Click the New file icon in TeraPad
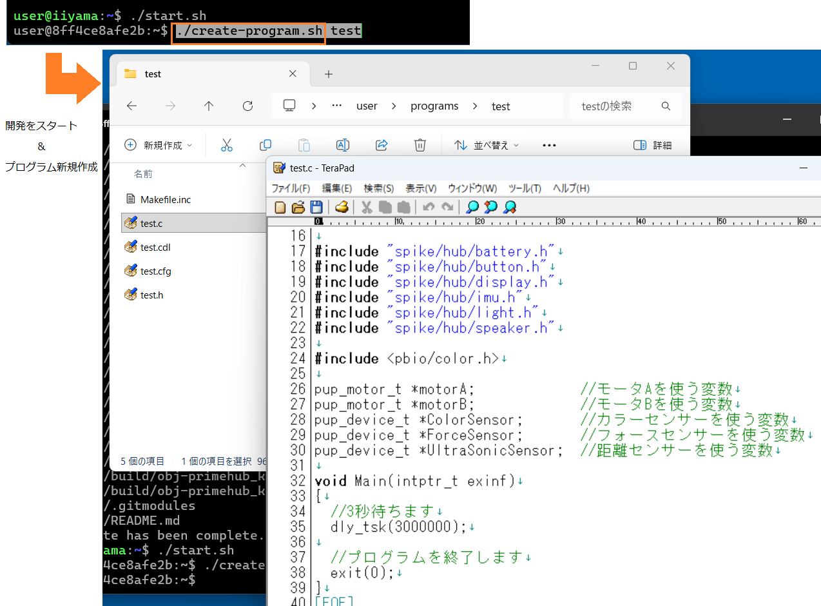821x606 pixels. click(280, 207)
